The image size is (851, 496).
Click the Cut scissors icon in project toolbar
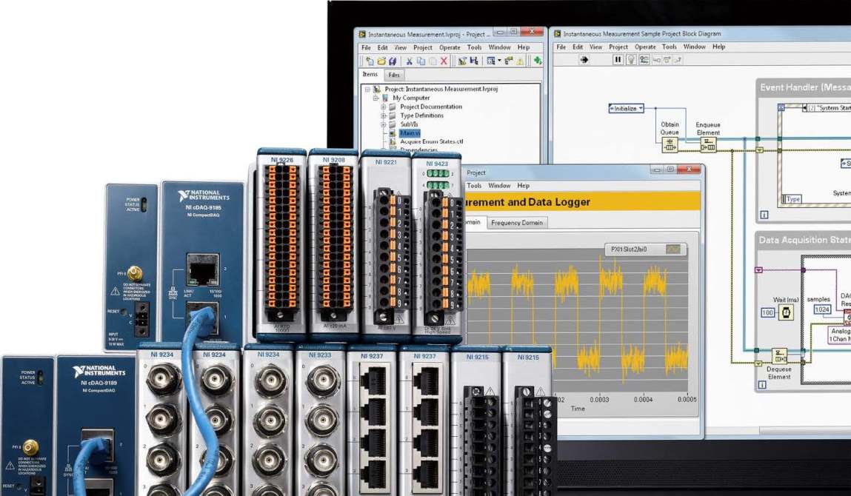pos(409,61)
